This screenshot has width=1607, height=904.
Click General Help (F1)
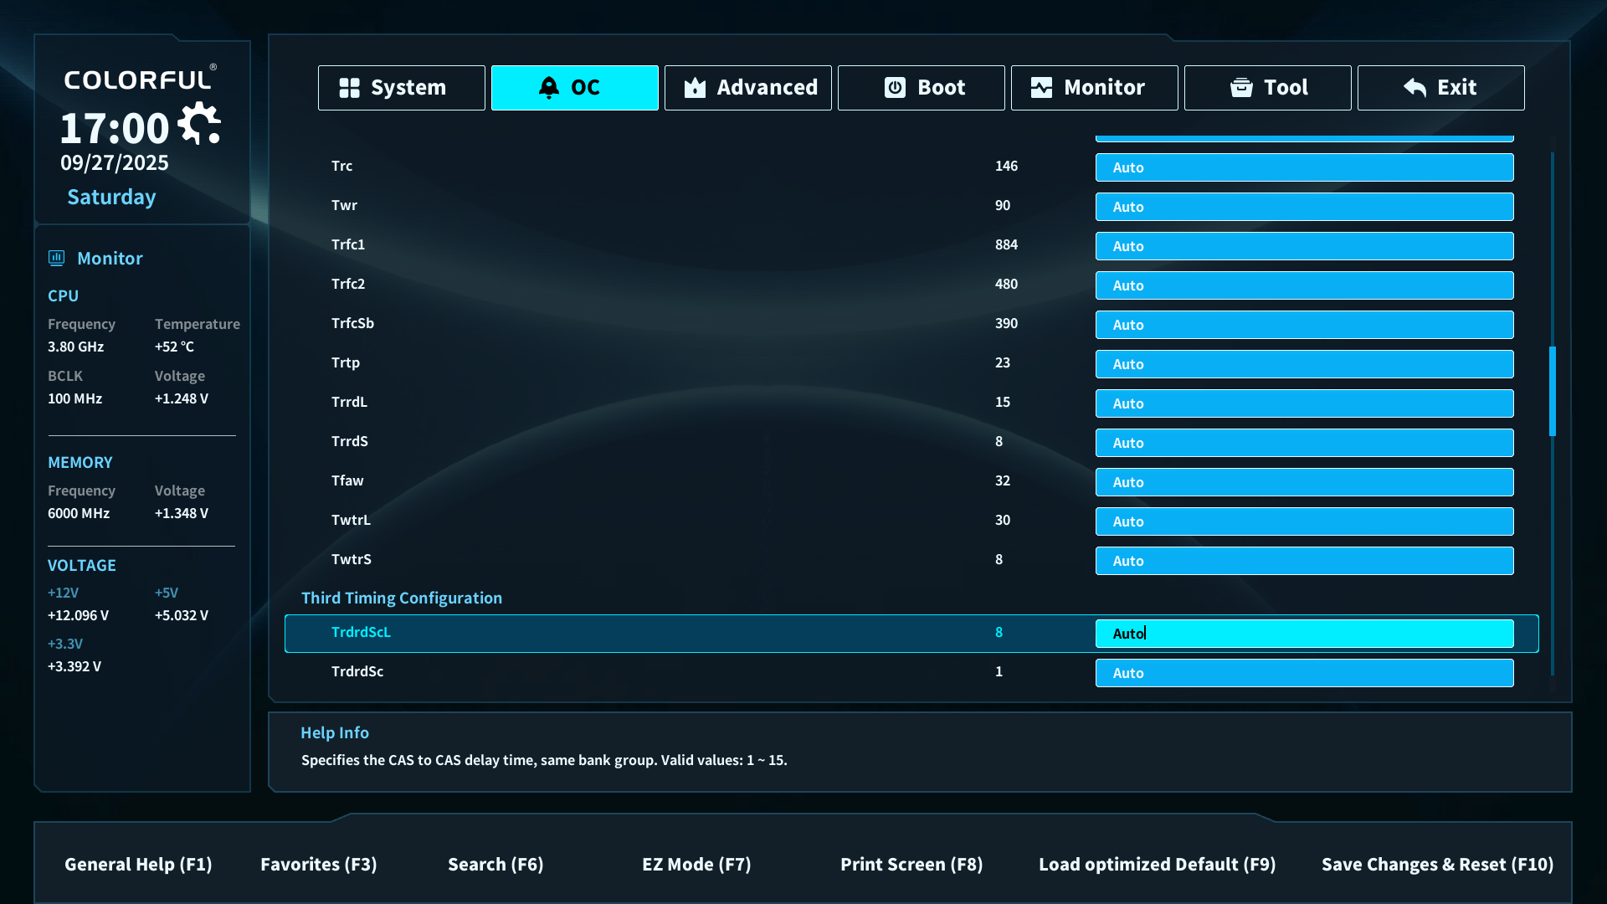(138, 865)
